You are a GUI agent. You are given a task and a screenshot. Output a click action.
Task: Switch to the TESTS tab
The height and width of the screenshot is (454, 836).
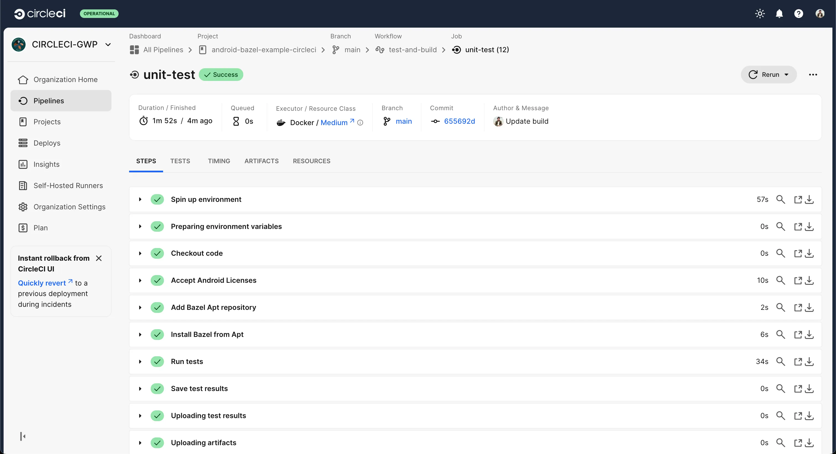tap(180, 161)
